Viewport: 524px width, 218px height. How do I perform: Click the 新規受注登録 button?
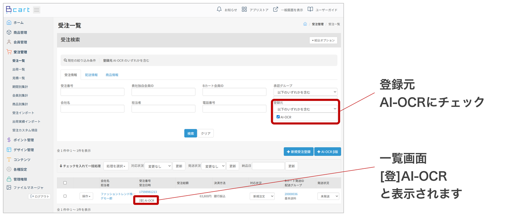pyautogui.click(x=298, y=152)
